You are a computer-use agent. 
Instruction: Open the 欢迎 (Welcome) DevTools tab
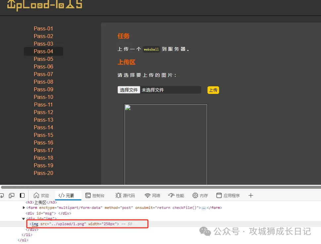pyautogui.click(x=41, y=195)
